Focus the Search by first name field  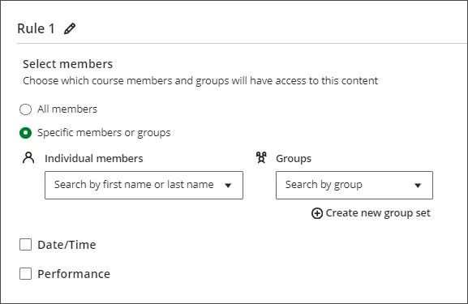(x=144, y=186)
